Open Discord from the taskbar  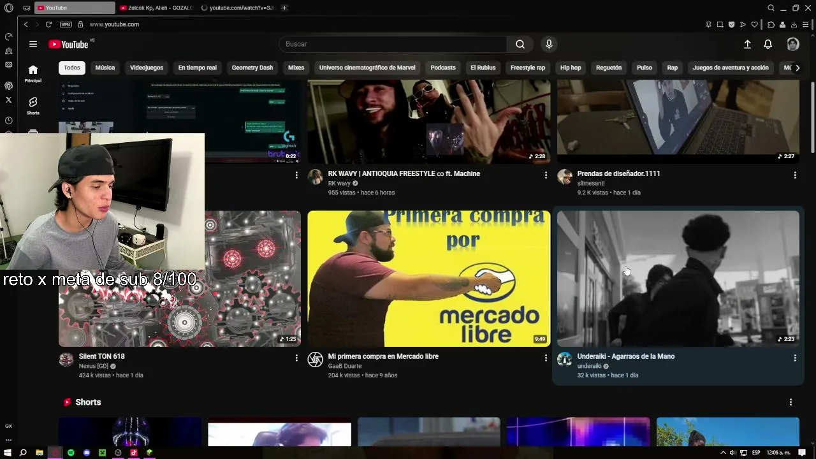click(x=86, y=453)
